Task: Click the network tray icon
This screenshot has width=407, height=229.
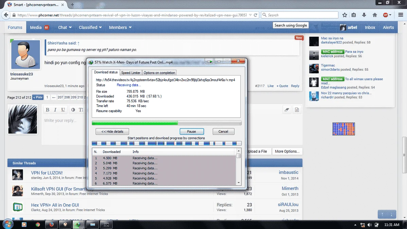Action: pyautogui.click(x=362, y=225)
